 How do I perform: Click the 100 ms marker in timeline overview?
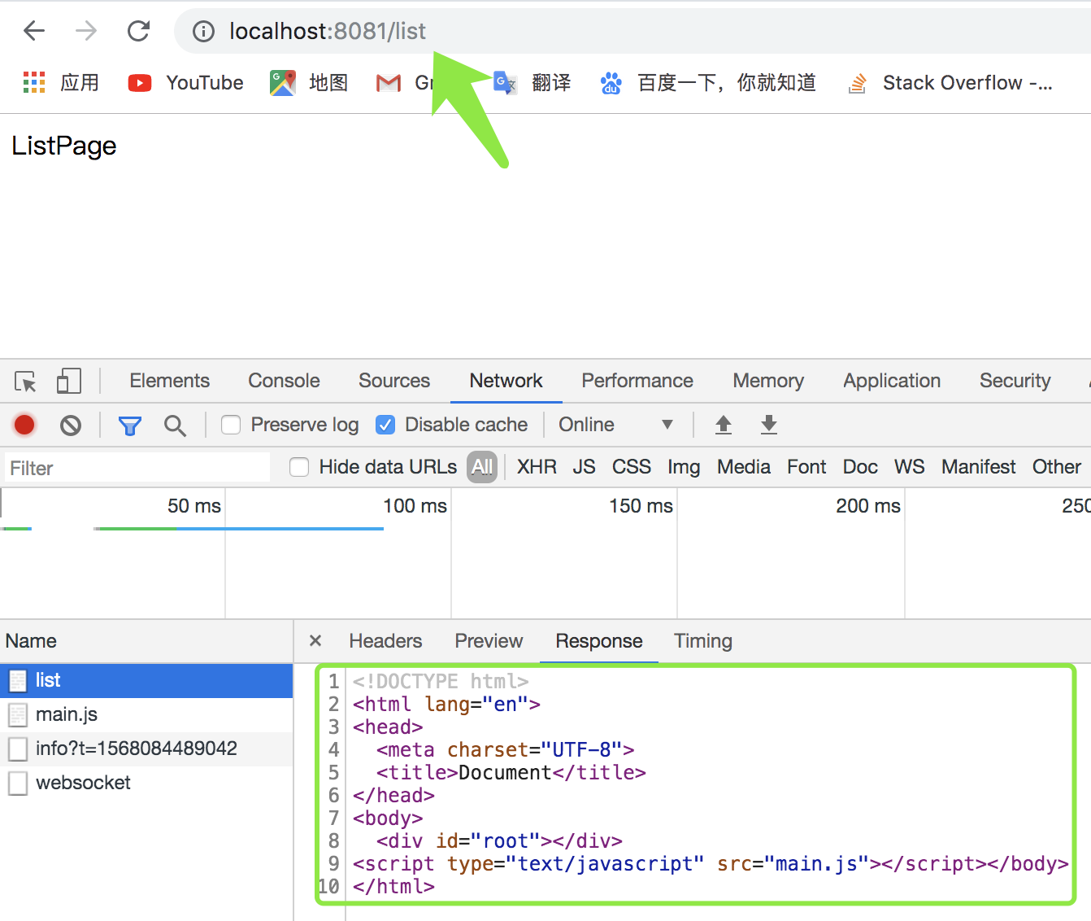coord(415,506)
